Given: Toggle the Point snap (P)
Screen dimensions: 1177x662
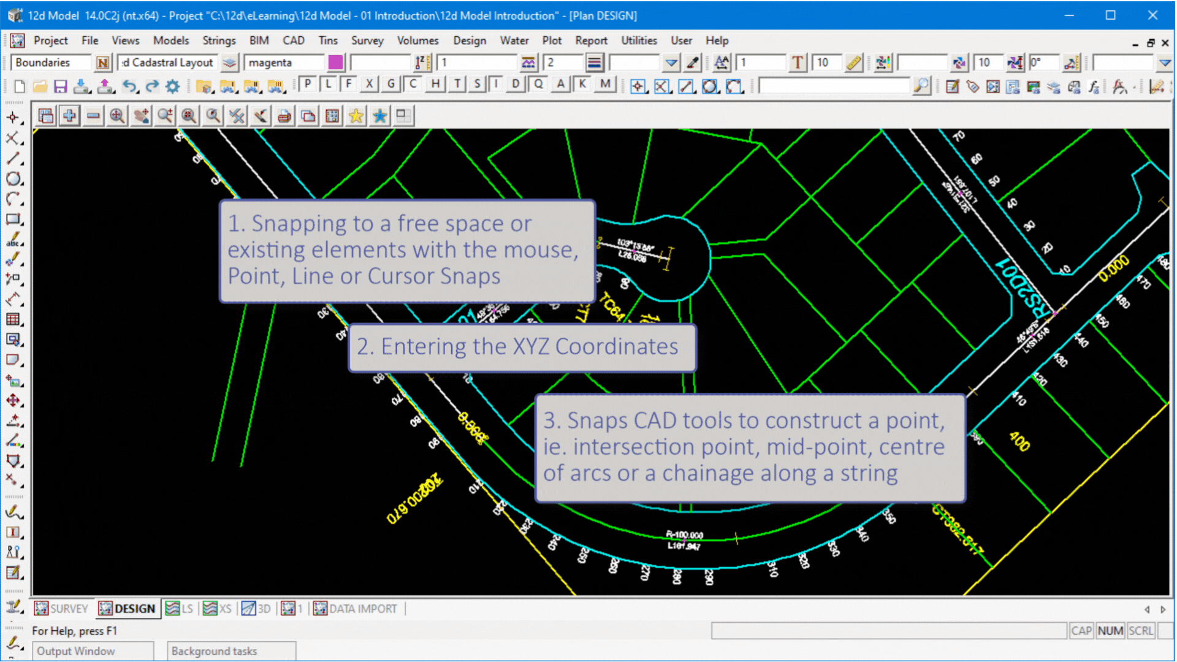Looking at the screenshot, I should point(308,84).
